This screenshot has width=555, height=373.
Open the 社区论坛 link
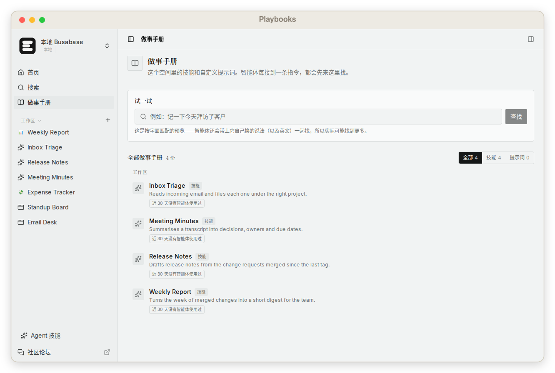point(64,352)
